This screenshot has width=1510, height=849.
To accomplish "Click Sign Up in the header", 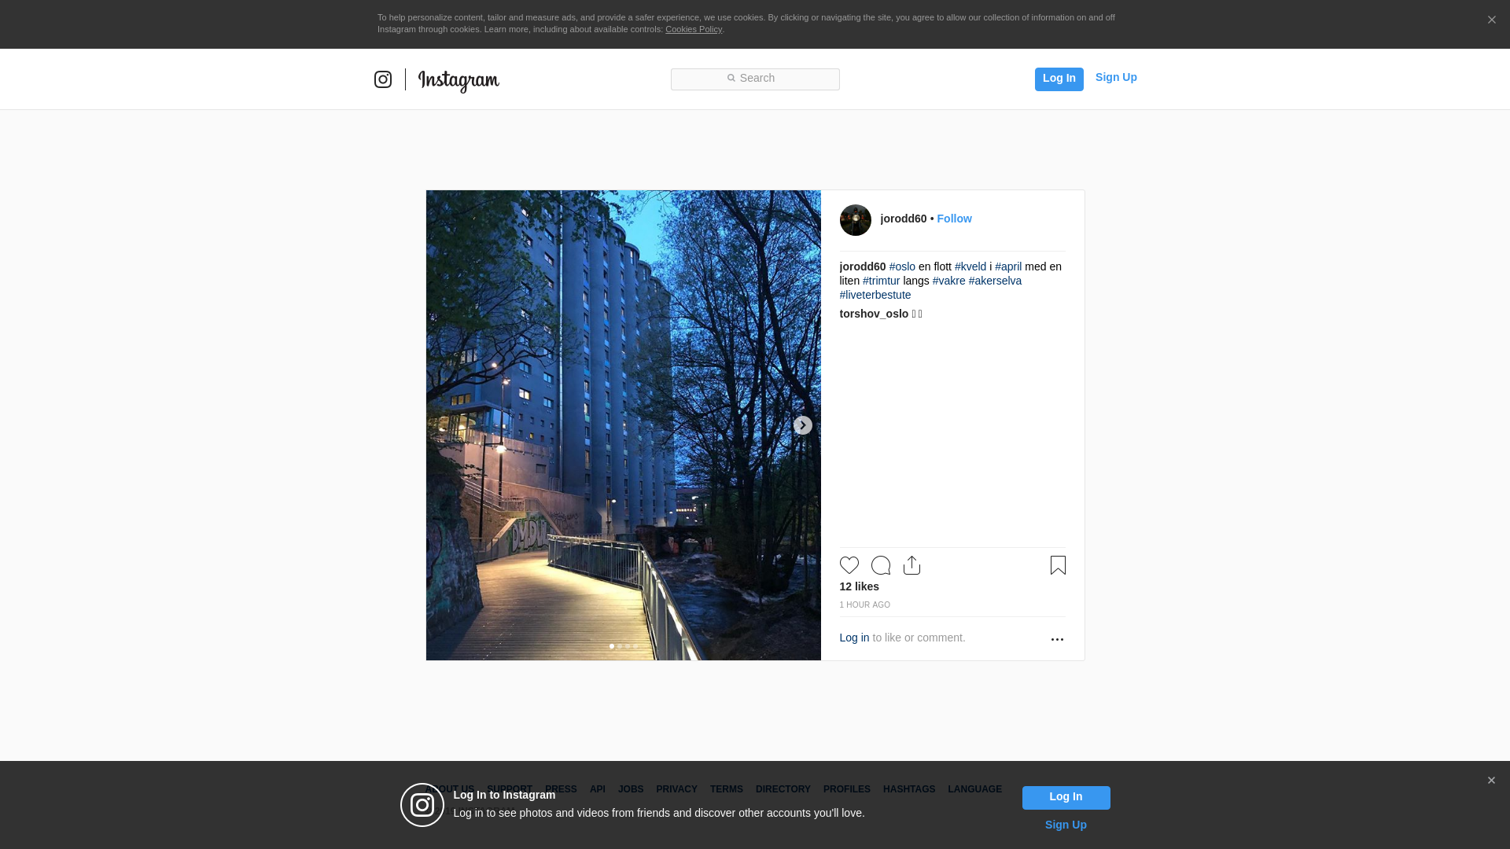I will click(1115, 77).
